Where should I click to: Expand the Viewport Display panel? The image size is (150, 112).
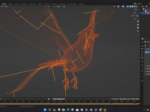coord(147,71)
